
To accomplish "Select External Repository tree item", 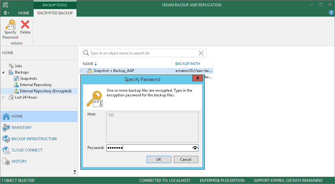I will (36, 84).
